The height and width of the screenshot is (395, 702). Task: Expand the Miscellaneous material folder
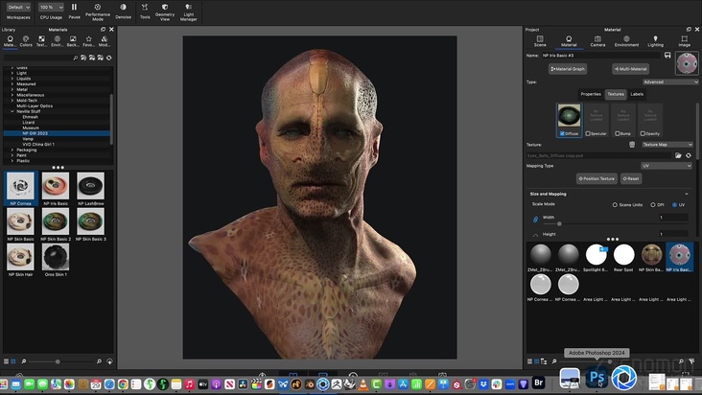point(12,95)
